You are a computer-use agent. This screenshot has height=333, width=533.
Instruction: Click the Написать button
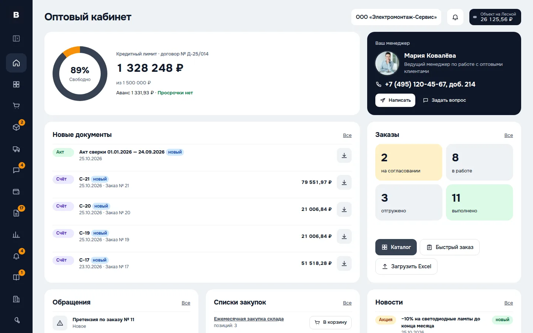[x=395, y=100]
